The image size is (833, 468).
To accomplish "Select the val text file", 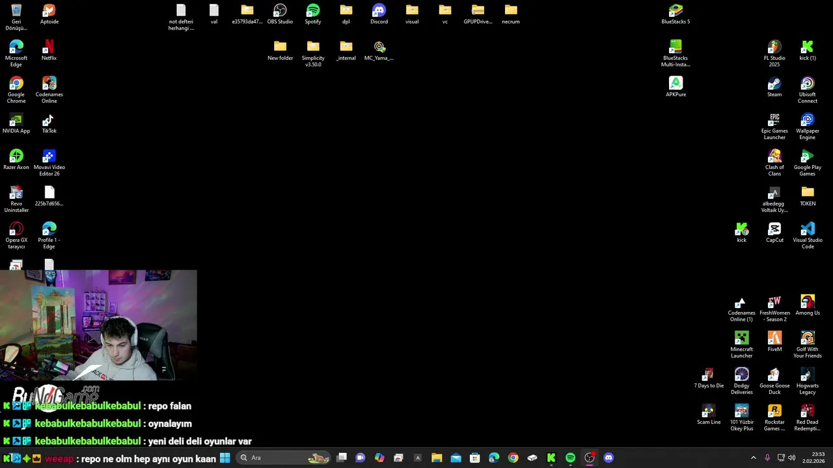I will click(214, 14).
